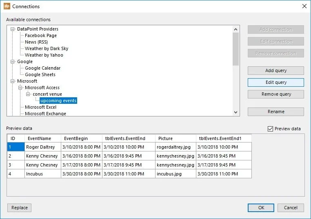311x219 pixels.
Task: Click the Rename button
Action: 275,112
